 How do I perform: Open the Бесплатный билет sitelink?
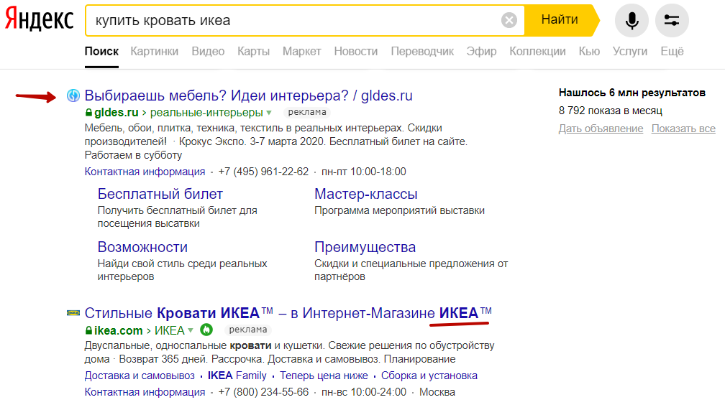pos(160,194)
